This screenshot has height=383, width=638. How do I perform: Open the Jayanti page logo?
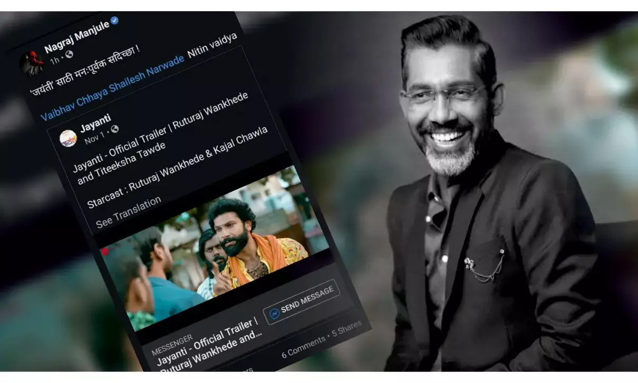point(68,138)
